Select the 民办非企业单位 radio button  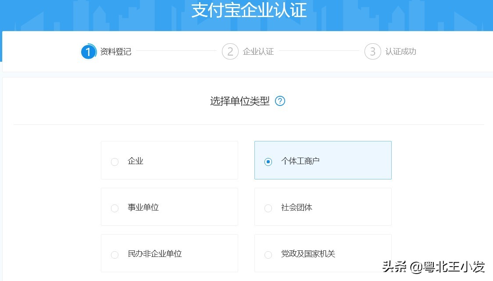[x=114, y=255]
